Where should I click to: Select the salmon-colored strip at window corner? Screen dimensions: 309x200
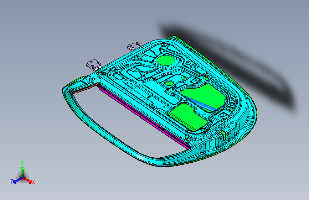point(86,89)
